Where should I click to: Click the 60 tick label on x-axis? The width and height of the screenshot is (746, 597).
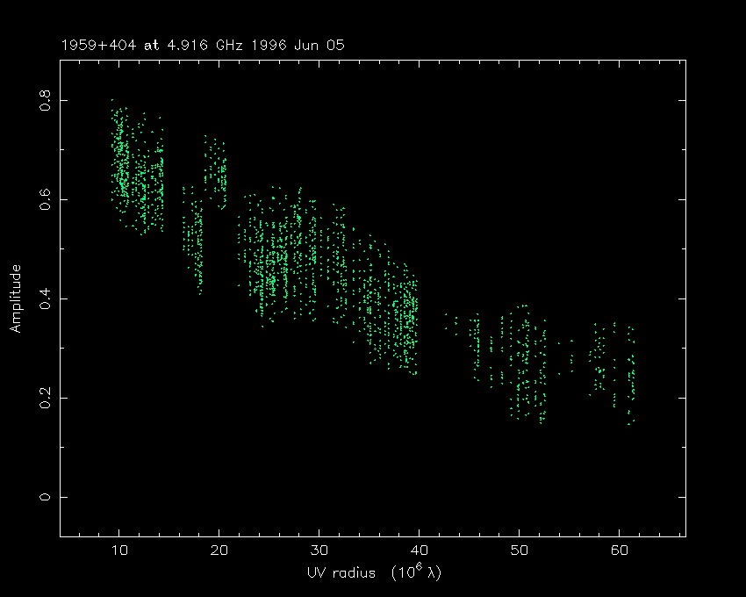pos(620,551)
